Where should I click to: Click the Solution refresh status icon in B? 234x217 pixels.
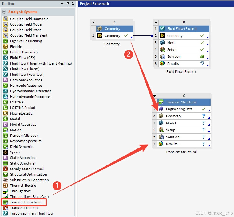tap(202, 56)
